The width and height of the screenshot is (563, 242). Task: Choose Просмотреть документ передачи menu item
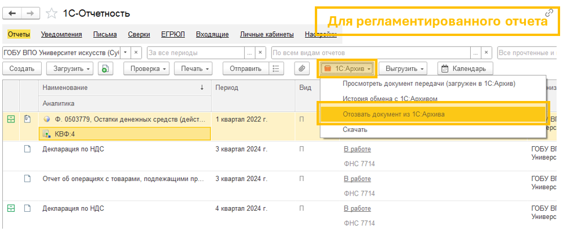pyautogui.click(x=433, y=84)
